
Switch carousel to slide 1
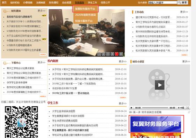click(x=99, y=54)
